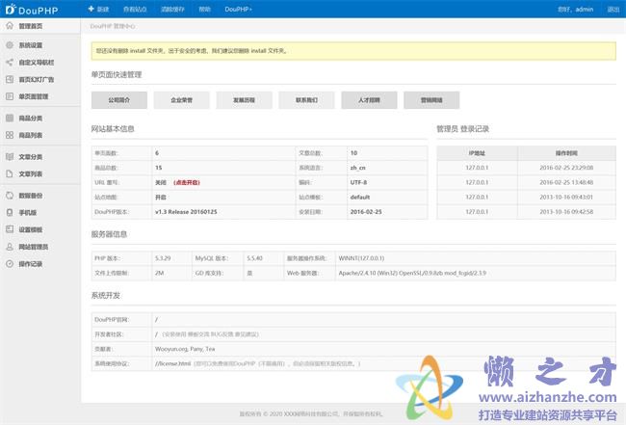
Task: Click the person icon beside 网站管理员
Action: point(10,247)
